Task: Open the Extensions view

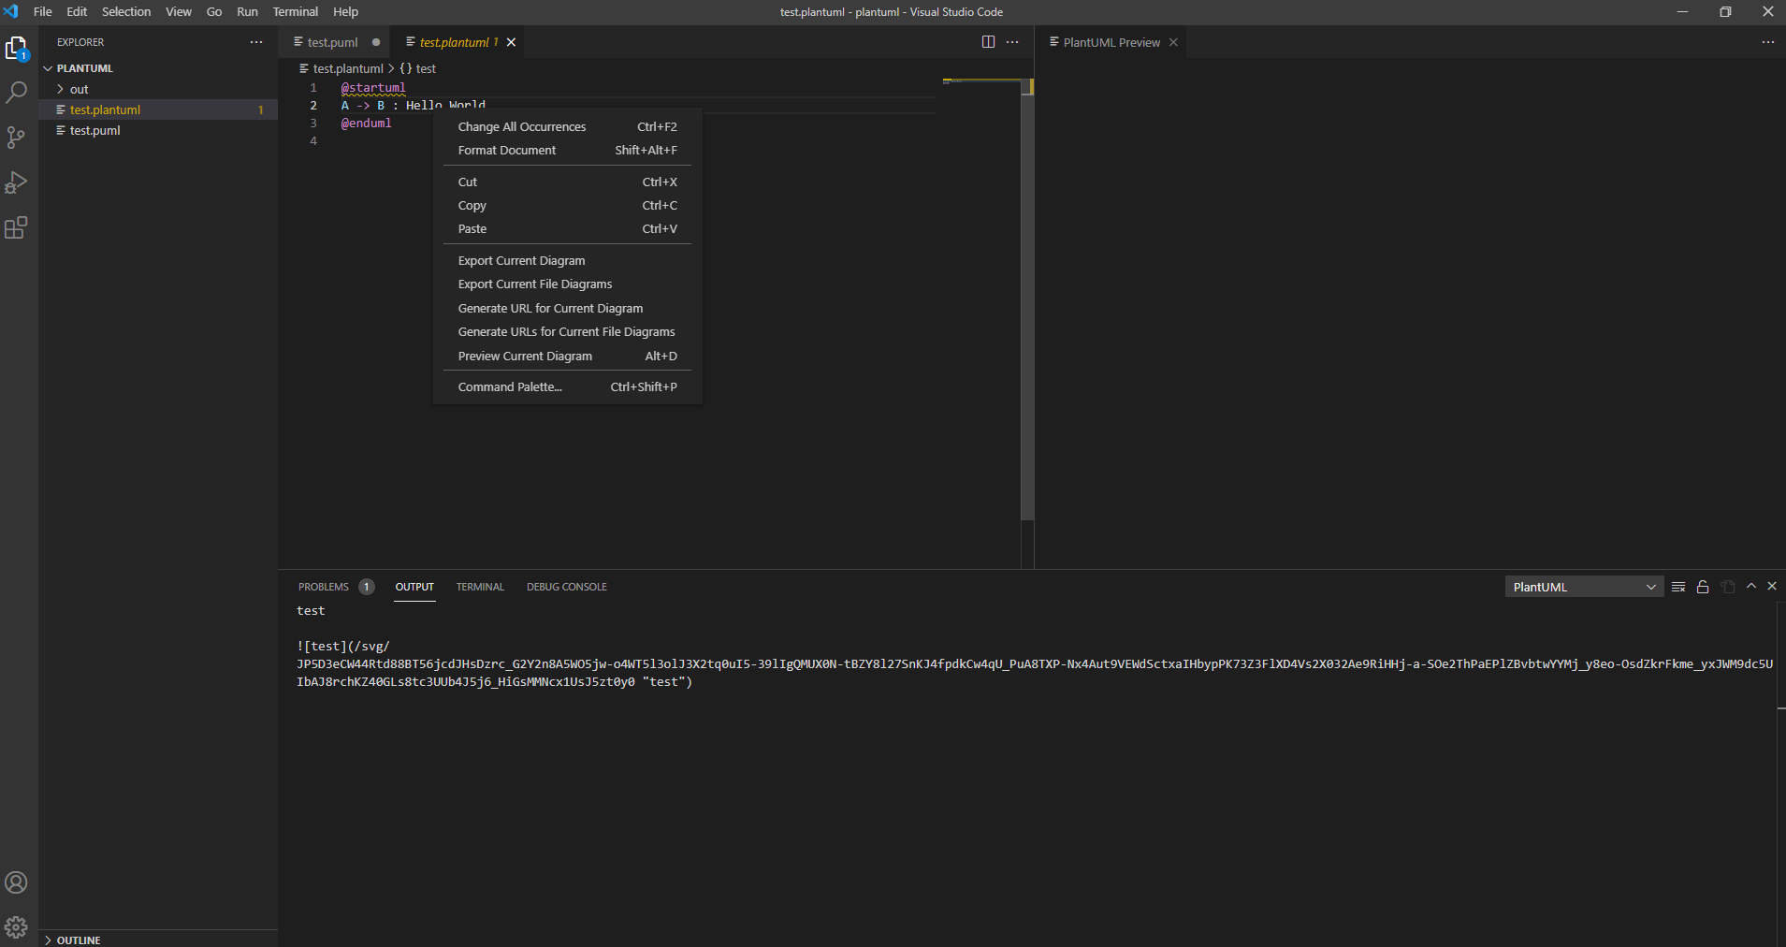Action: [x=17, y=227]
